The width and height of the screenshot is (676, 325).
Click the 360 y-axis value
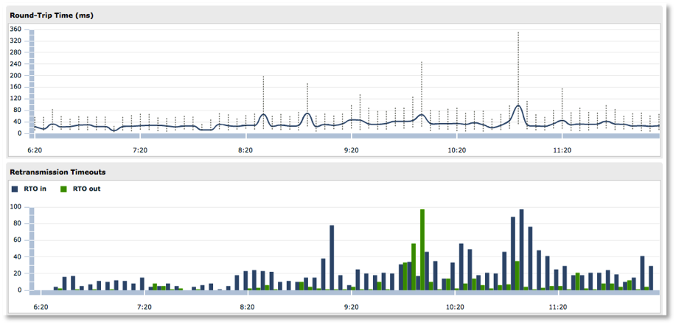tap(16, 29)
